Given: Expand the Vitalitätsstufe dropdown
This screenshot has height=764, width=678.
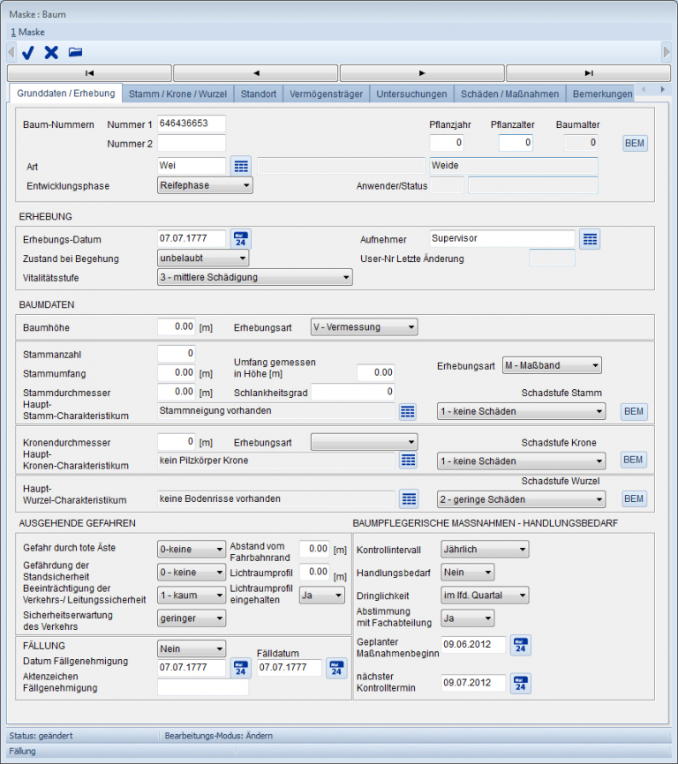Looking at the screenshot, I should pos(254,278).
